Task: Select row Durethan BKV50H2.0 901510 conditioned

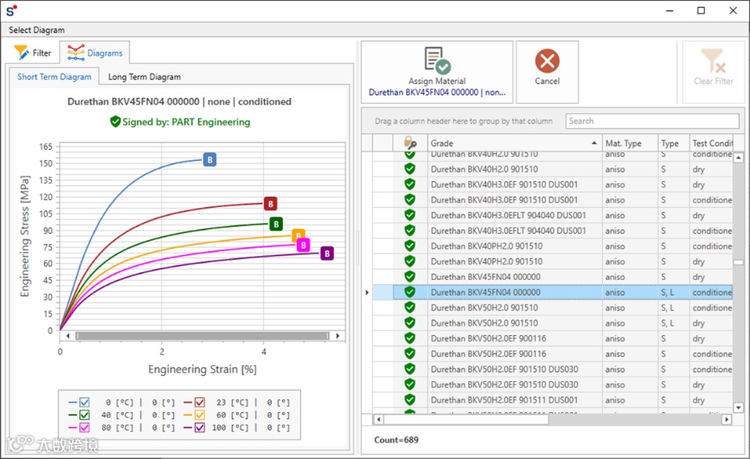Action: point(553,308)
